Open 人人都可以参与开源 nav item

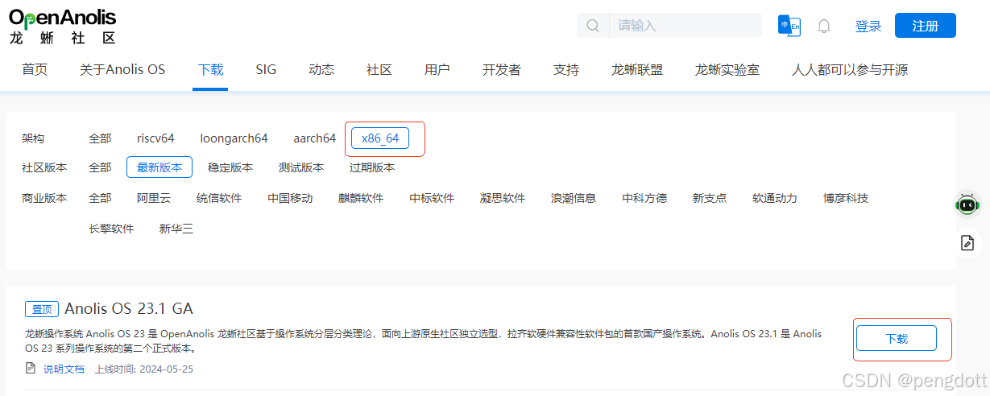(850, 70)
